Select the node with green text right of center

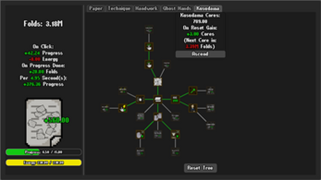(x=175, y=99)
